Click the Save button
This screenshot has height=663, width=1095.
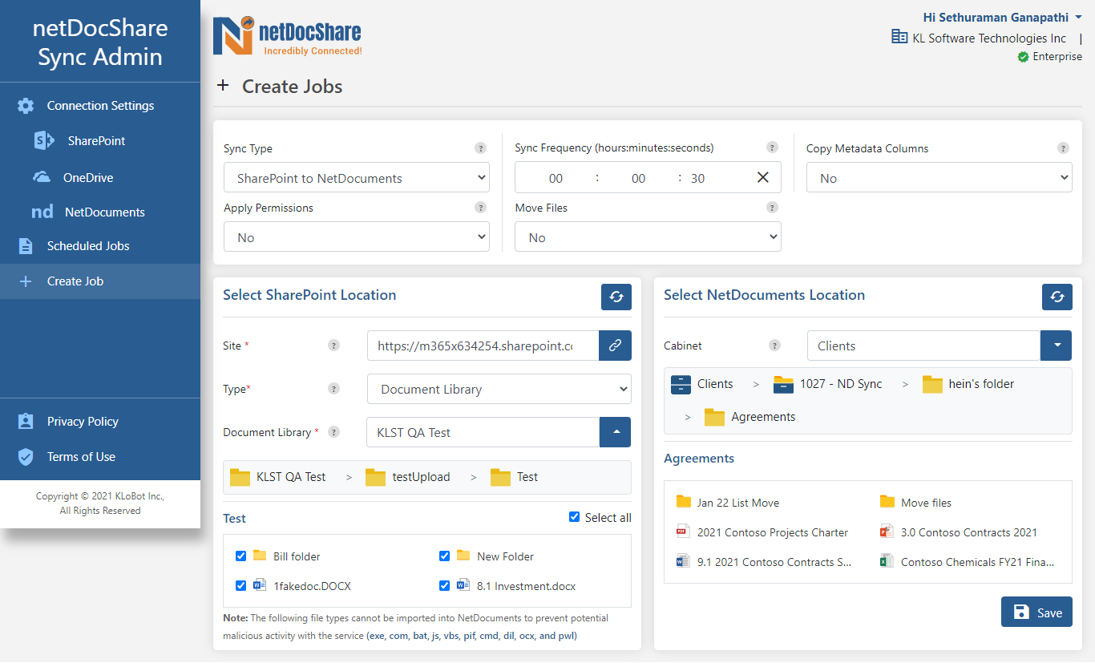1036,612
